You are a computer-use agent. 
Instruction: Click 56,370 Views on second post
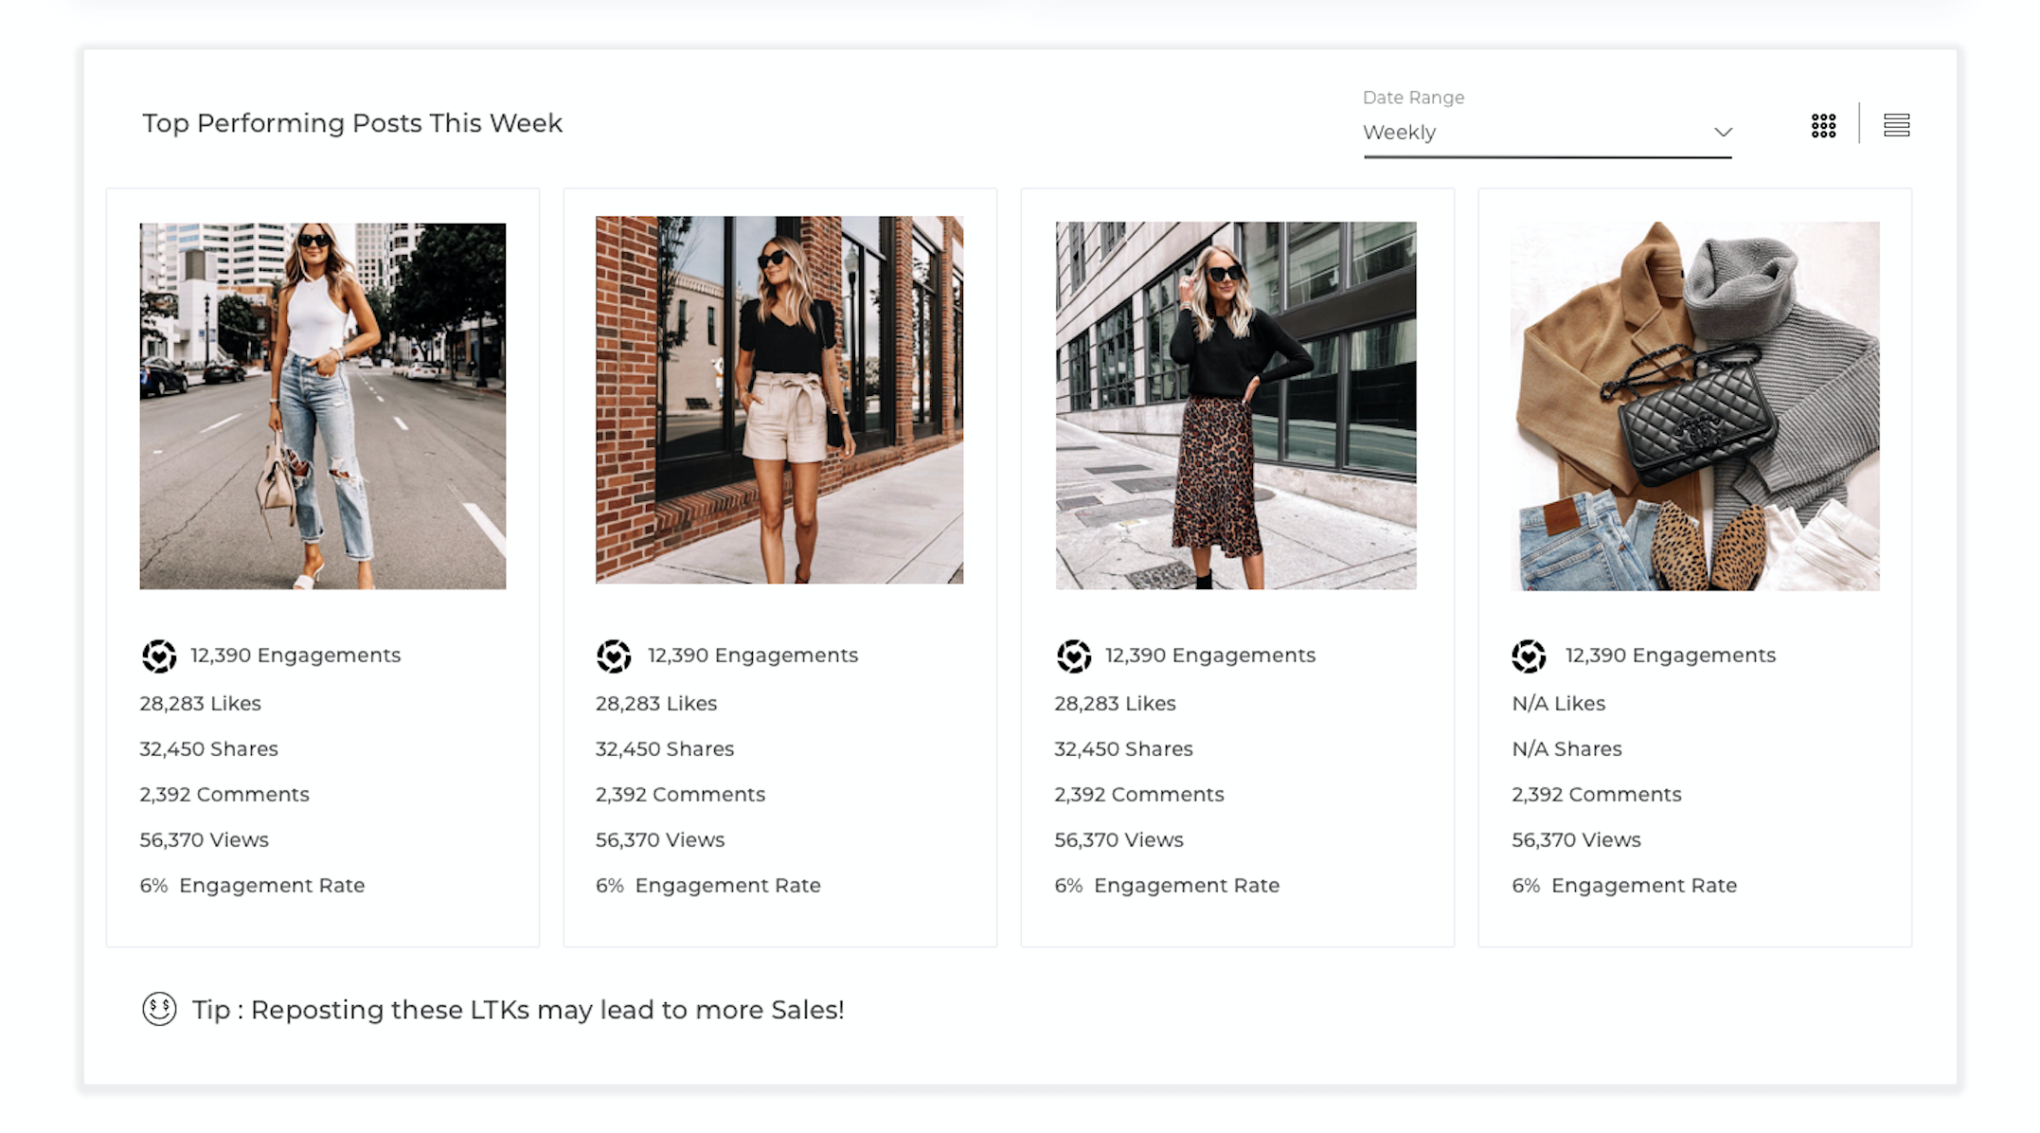(659, 840)
